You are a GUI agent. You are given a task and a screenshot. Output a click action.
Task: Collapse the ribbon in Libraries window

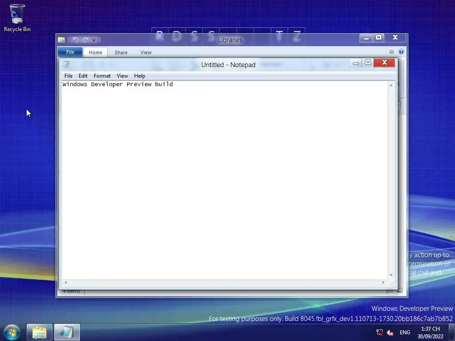click(391, 52)
